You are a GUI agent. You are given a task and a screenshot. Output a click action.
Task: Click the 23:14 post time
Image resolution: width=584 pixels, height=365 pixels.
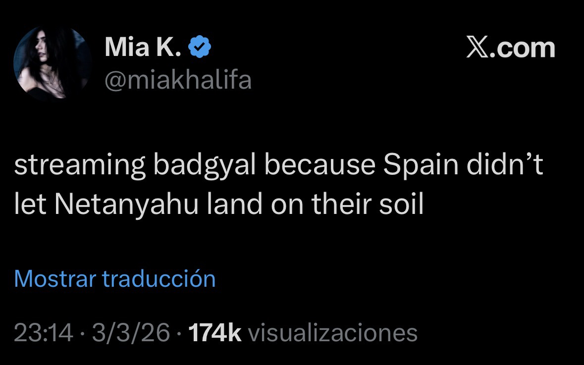point(44,332)
